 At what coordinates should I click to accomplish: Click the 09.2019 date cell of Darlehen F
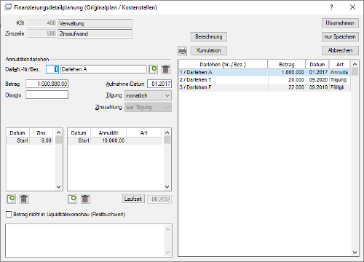(x=317, y=87)
